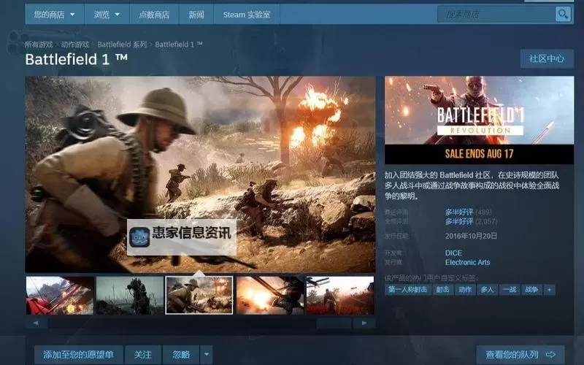584x365 pixels.
Task: Click the left arrow of thumbnail strip
Action: (36, 323)
